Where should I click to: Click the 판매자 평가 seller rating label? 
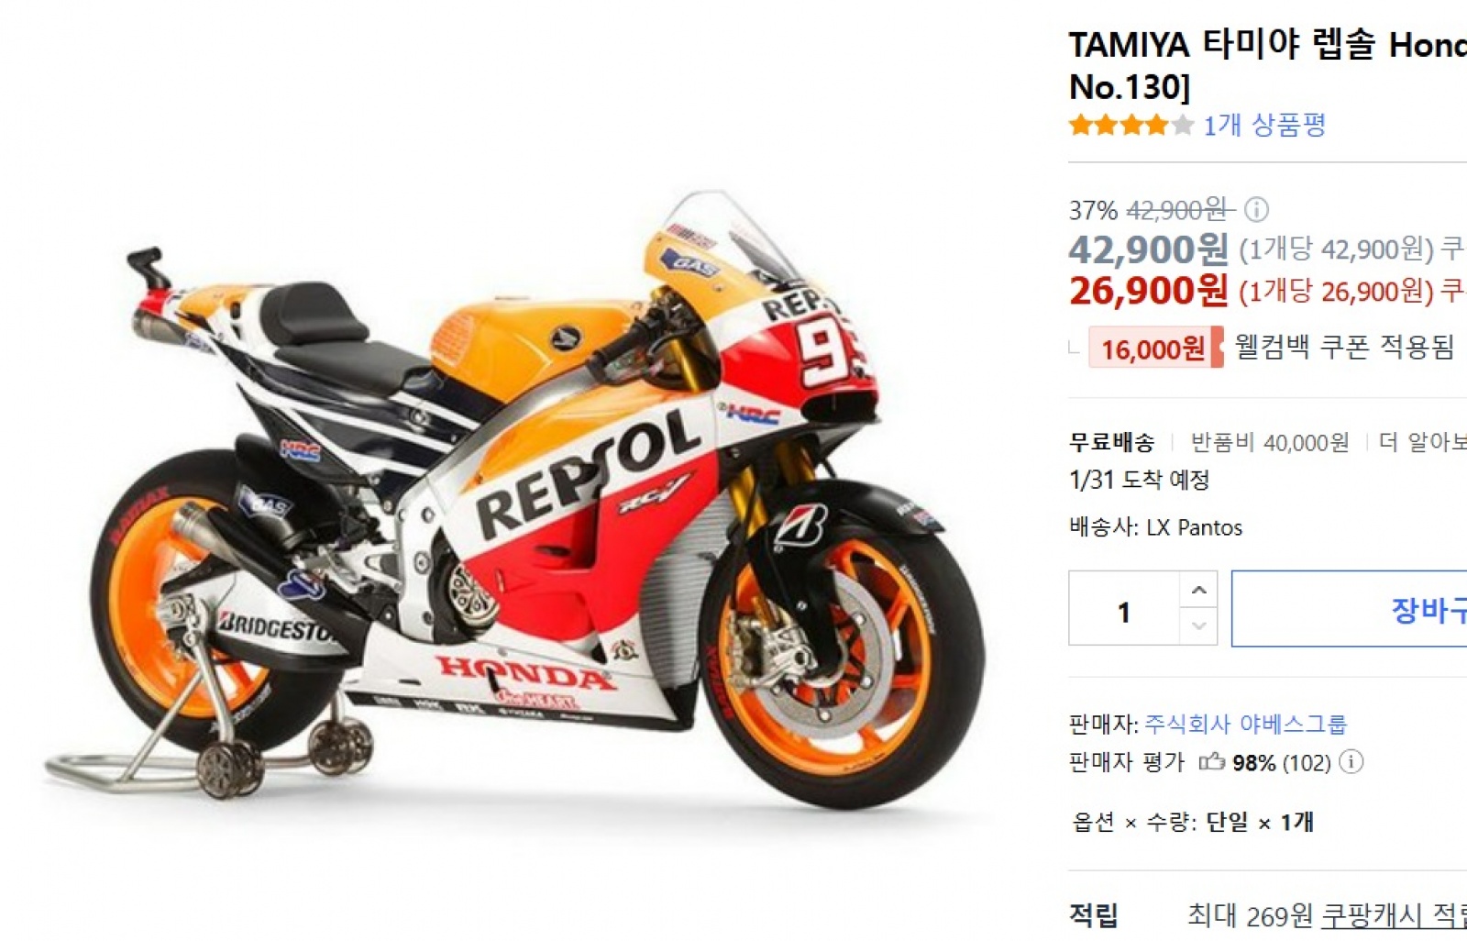tap(1127, 762)
